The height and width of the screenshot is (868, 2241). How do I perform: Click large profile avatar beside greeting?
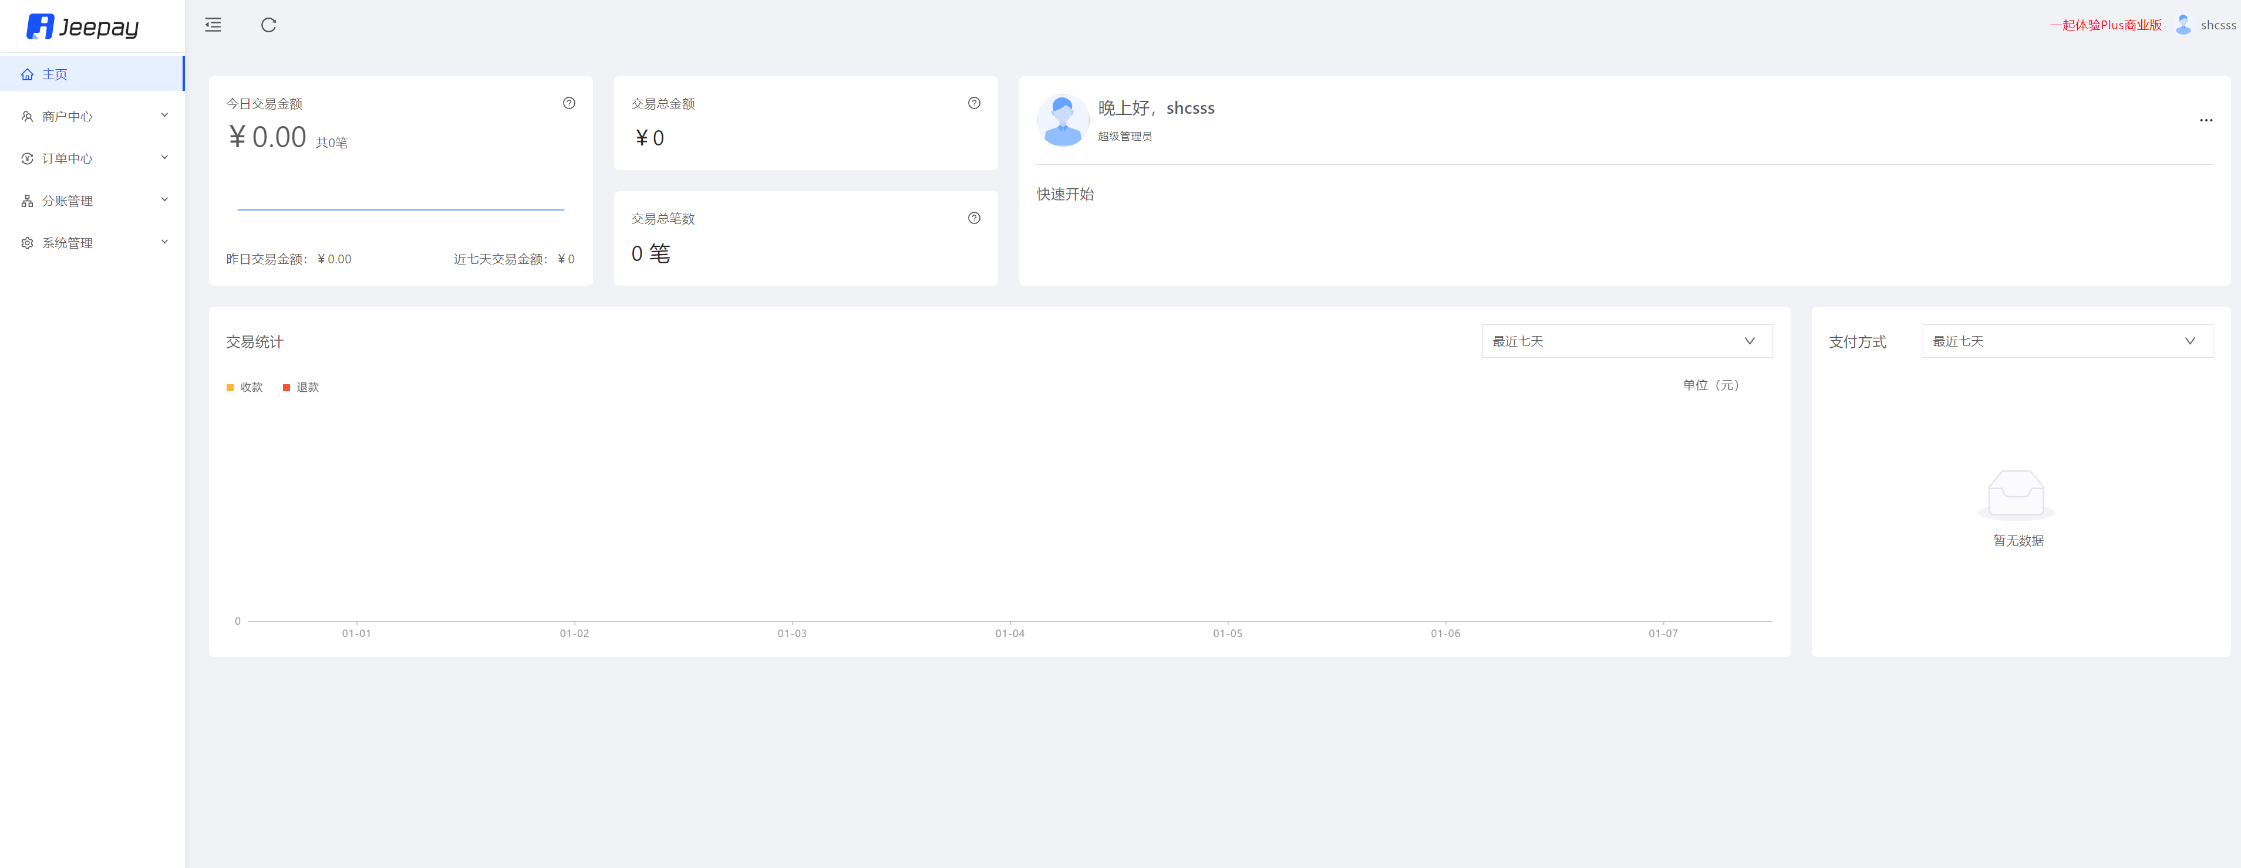pyautogui.click(x=1062, y=120)
